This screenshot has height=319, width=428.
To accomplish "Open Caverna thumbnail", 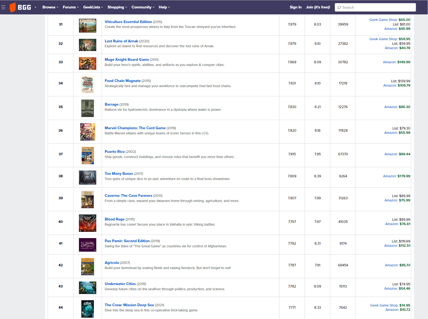I will tap(88, 199).
